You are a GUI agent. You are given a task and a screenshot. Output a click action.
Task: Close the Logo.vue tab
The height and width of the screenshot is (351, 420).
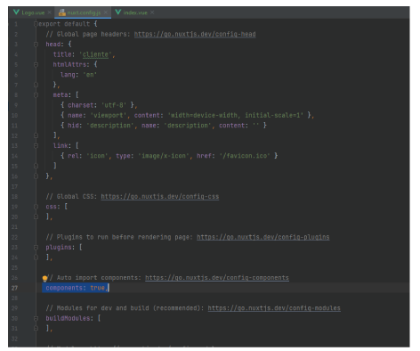50,12
